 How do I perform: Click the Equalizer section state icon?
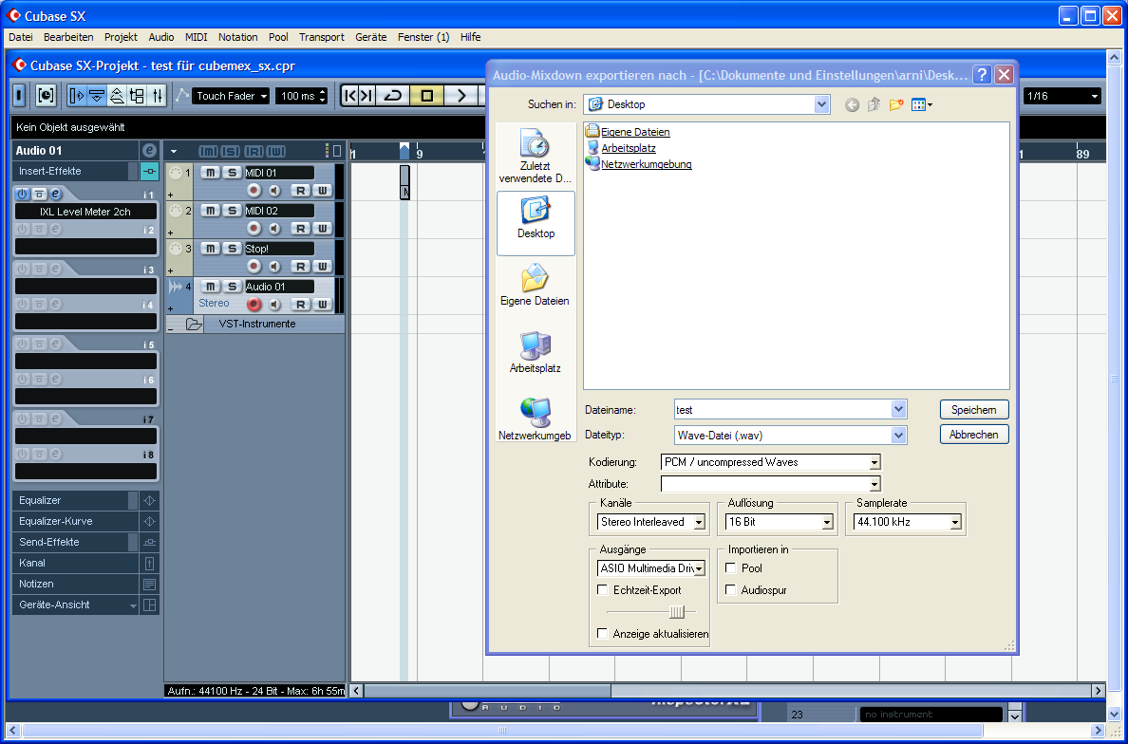coord(150,500)
